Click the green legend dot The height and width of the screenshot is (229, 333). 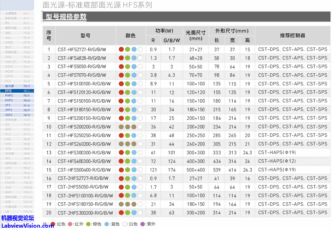pos(88,224)
